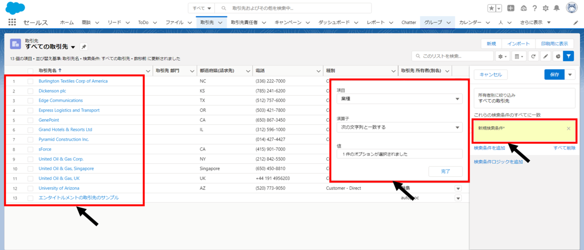584x250 pixels.
Task: Click the 印刷用に表示 button
Action: pos(554,44)
